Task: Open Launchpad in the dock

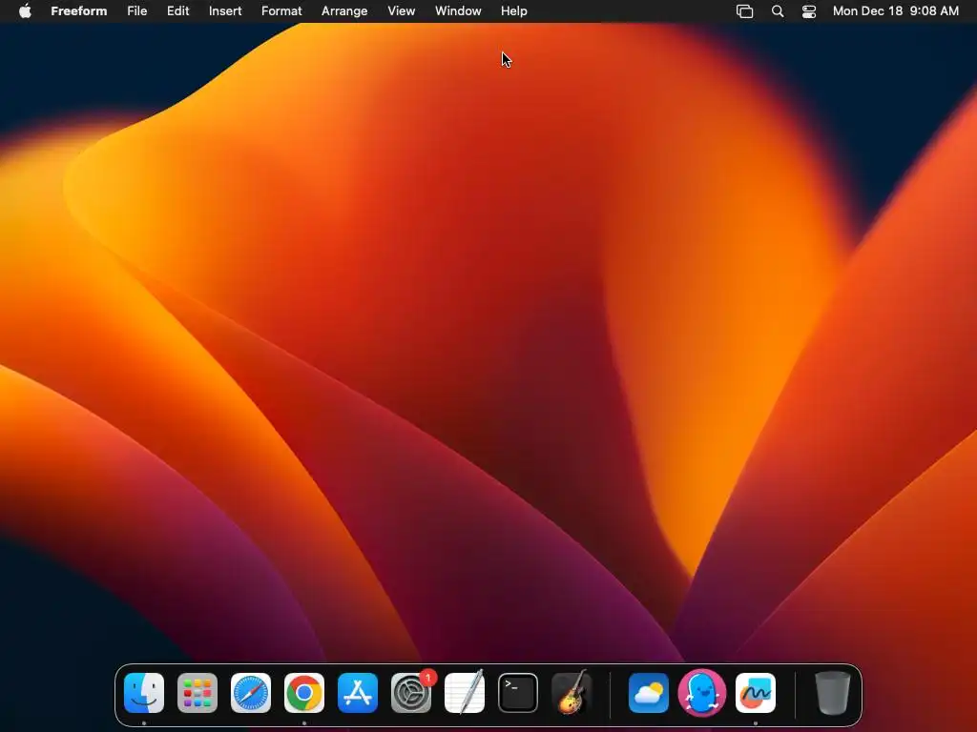Action: [197, 693]
